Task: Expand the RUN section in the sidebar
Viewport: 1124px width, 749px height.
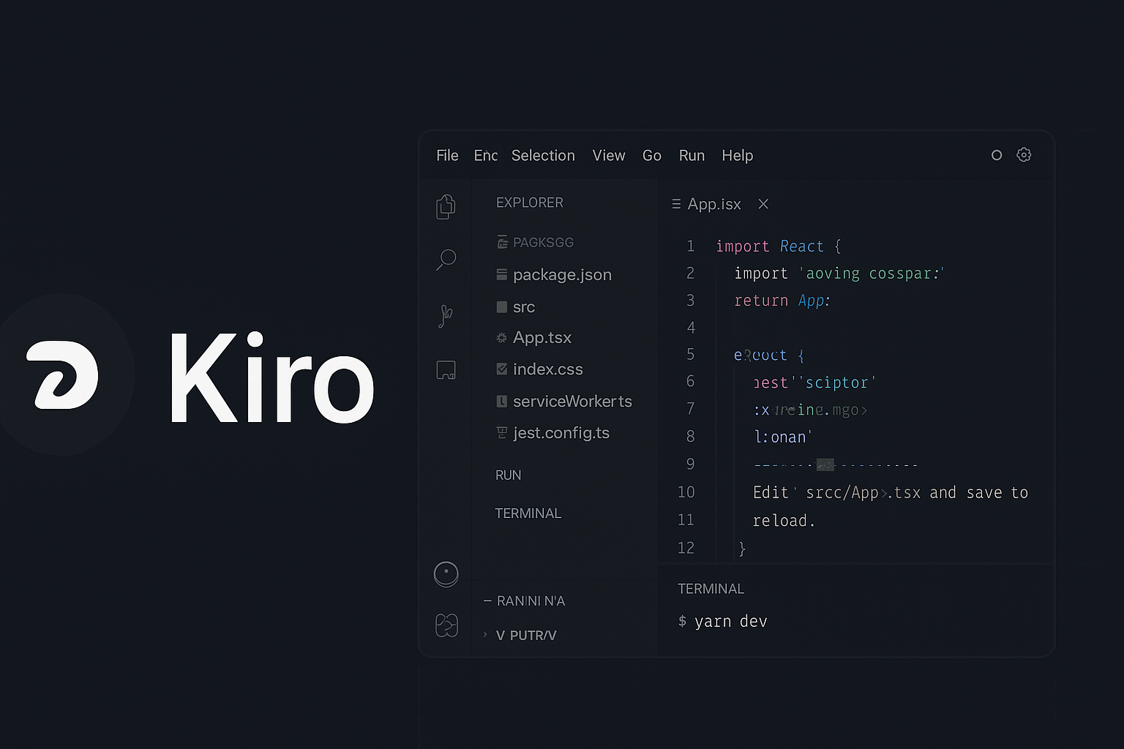Action: point(509,475)
